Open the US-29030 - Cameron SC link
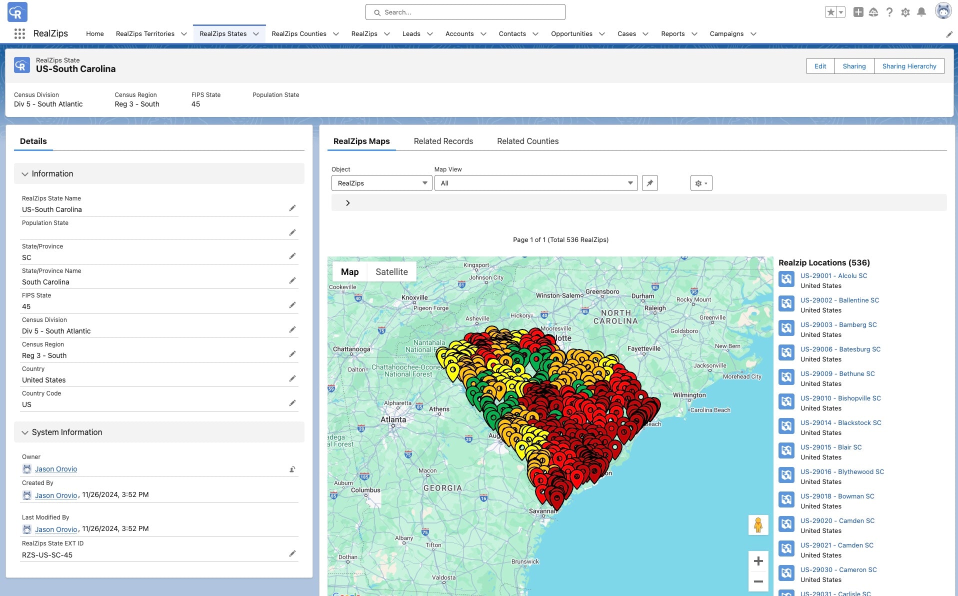 pyautogui.click(x=838, y=569)
